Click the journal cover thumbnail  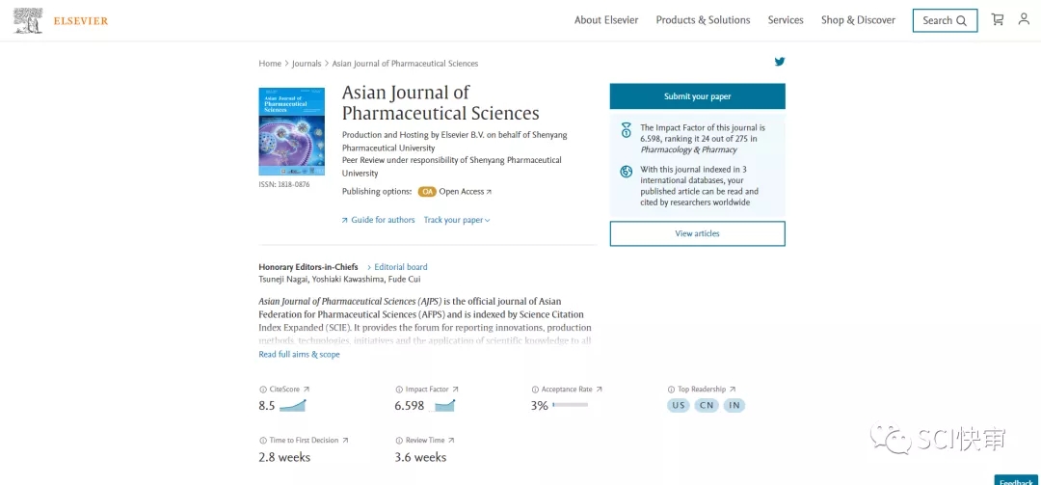291,131
